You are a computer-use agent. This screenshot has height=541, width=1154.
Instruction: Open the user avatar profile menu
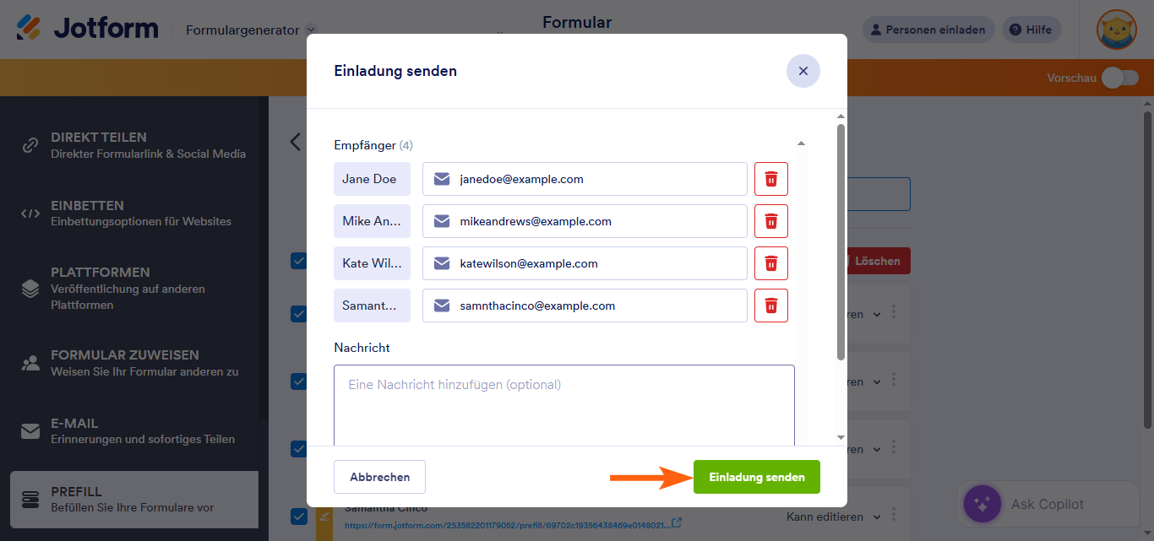point(1116,30)
